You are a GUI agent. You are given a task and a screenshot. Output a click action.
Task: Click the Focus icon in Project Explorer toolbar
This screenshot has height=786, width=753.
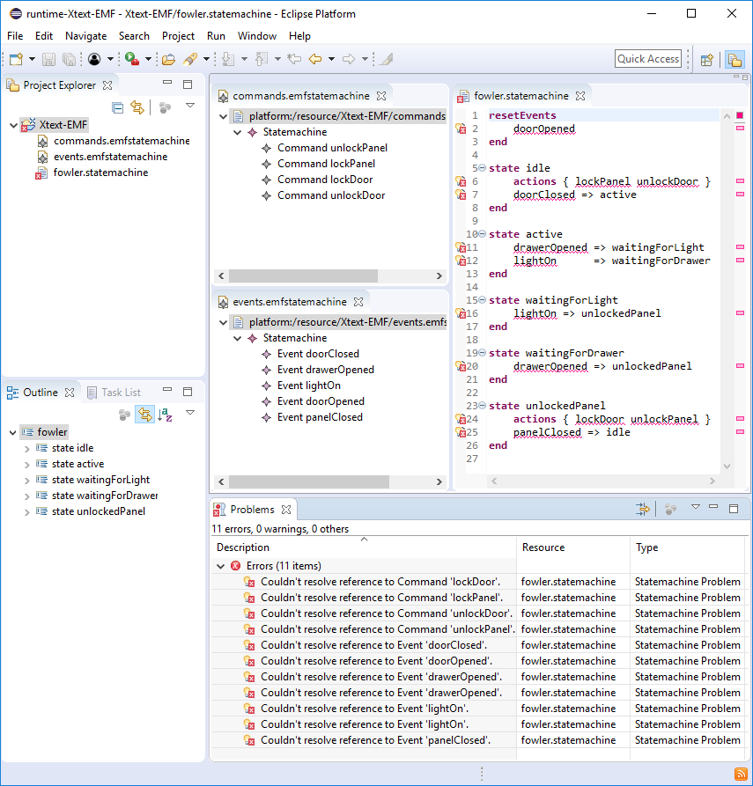point(165,107)
